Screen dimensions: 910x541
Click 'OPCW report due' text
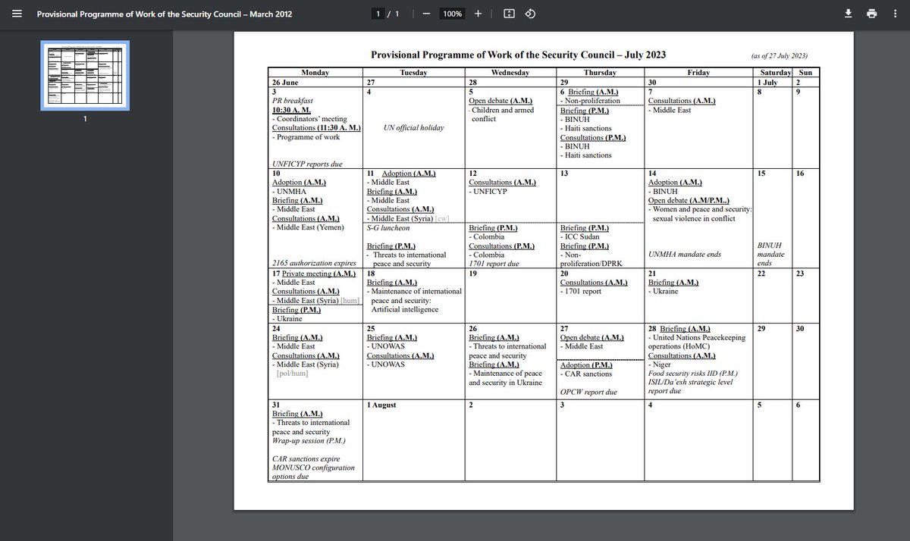pyautogui.click(x=589, y=392)
